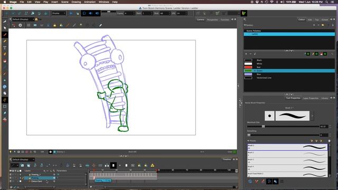This screenshot has height=190, width=338.
Task: Select the Brush 1 preset
Action: [287, 147]
